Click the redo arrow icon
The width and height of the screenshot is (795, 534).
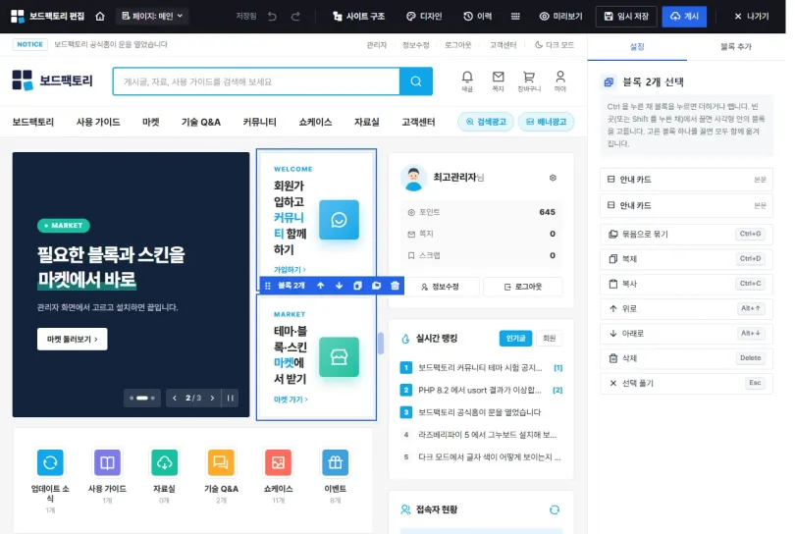coord(295,17)
